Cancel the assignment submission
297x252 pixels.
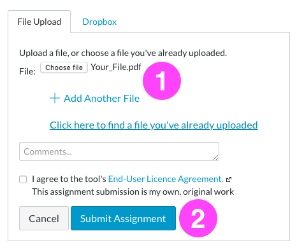pyautogui.click(x=44, y=218)
